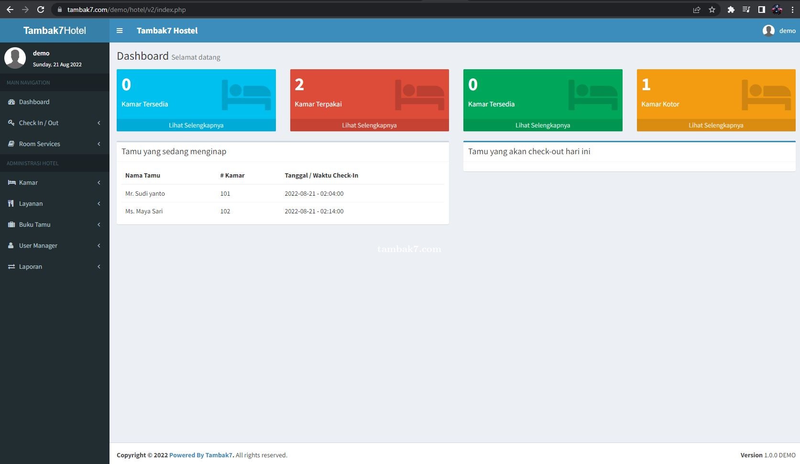Reload the page using the browser refresh icon

pos(41,10)
